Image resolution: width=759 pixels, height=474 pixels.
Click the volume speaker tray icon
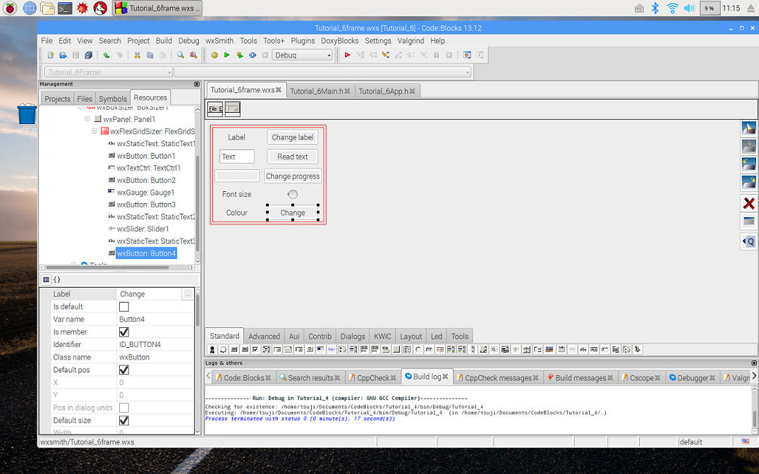(x=688, y=8)
